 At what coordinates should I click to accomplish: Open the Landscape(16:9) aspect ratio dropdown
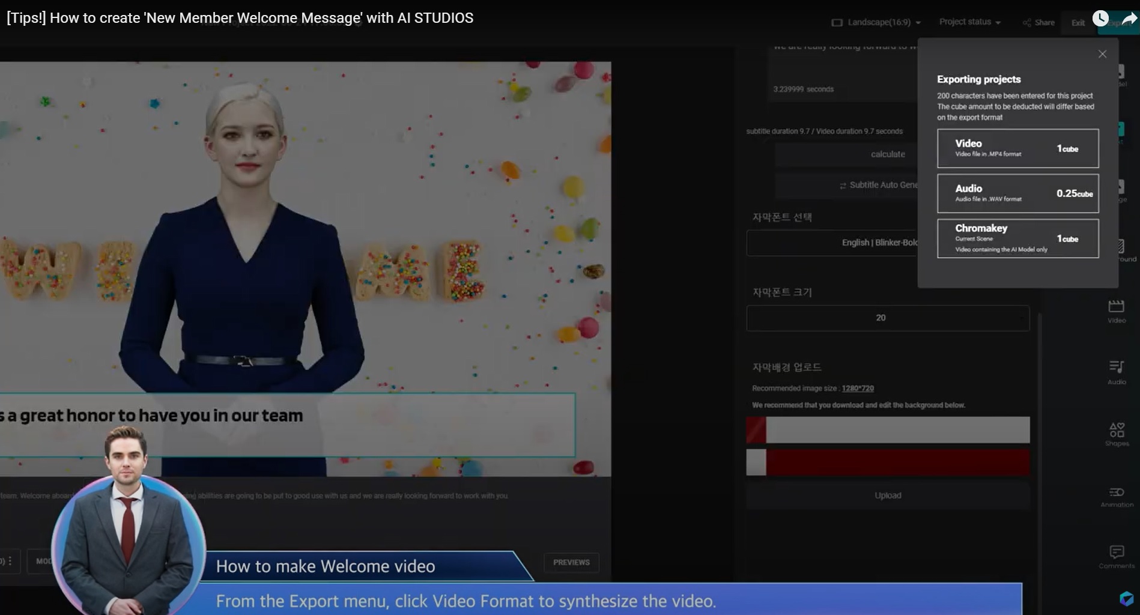(876, 22)
